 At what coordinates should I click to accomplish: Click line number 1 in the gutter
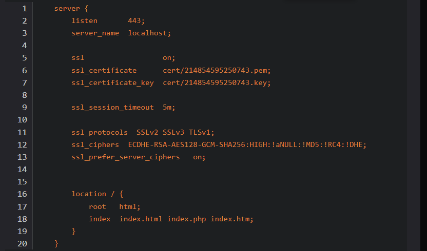point(25,8)
